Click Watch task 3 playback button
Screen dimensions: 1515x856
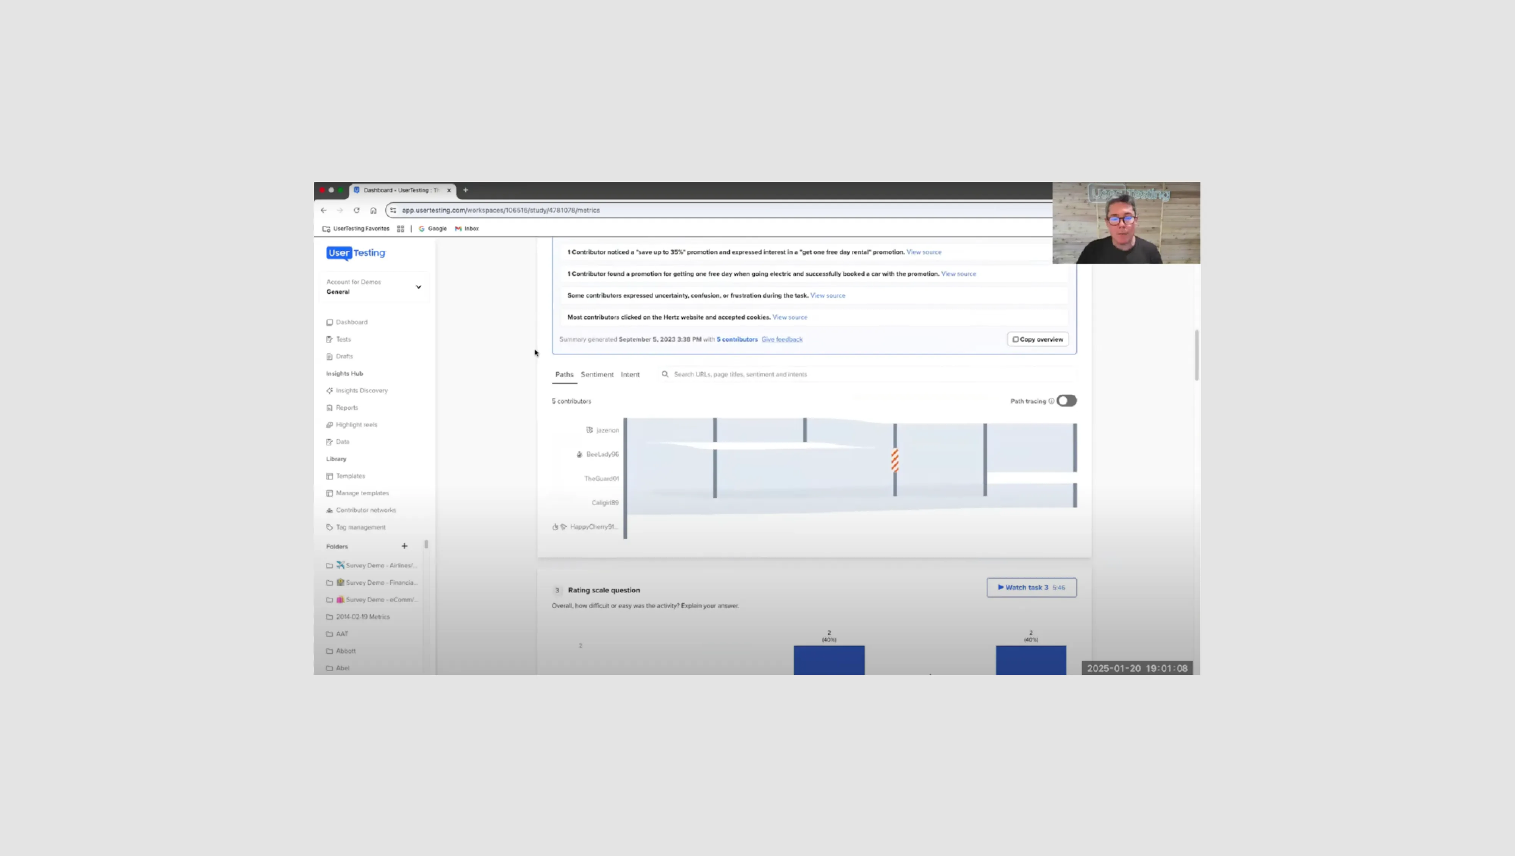coord(1031,587)
